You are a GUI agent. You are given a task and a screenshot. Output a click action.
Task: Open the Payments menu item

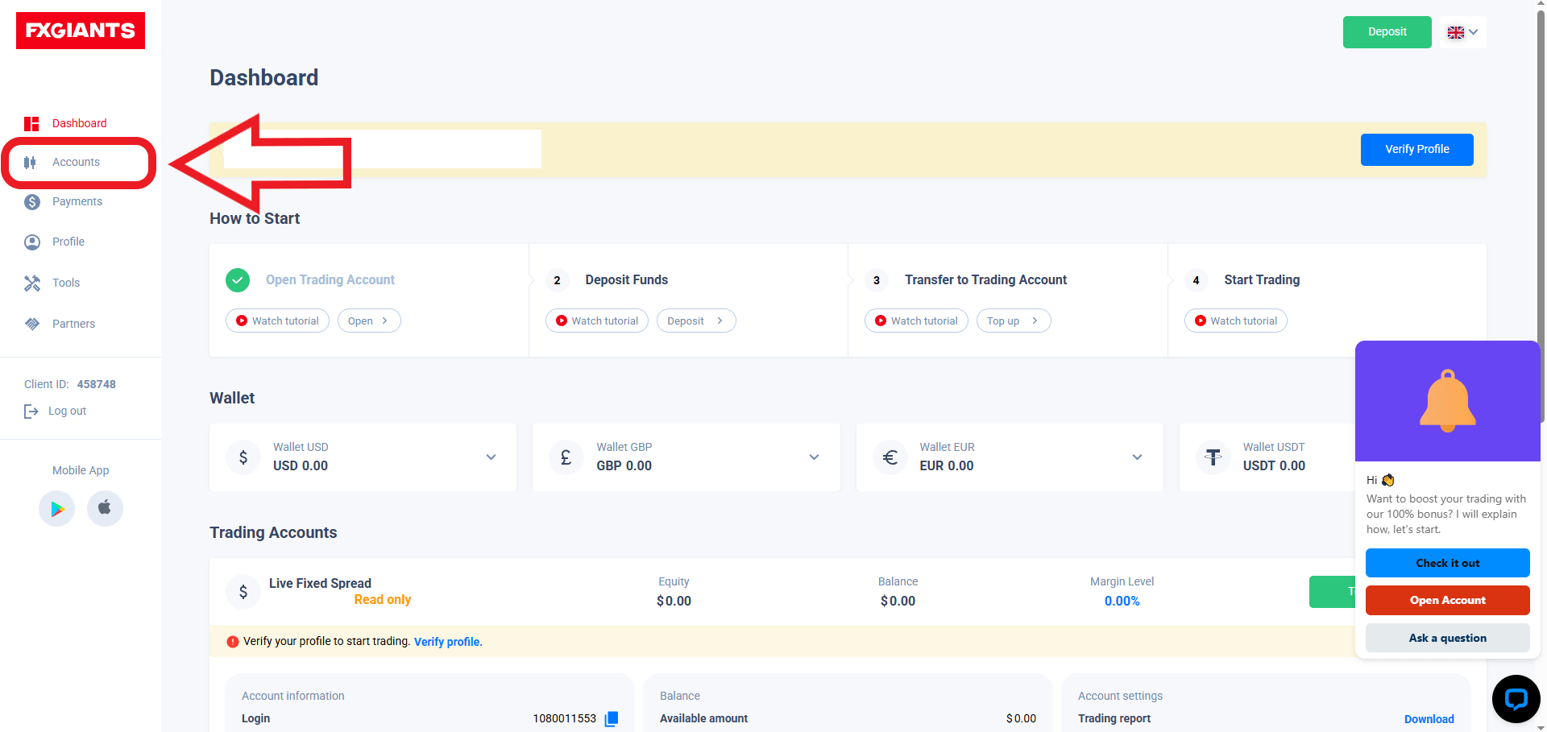click(77, 201)
